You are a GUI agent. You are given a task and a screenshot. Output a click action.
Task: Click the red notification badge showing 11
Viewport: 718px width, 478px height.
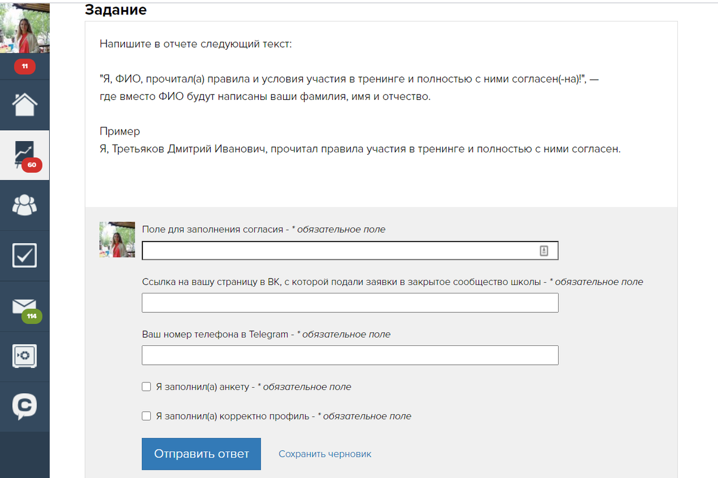[x=25, y=66]
